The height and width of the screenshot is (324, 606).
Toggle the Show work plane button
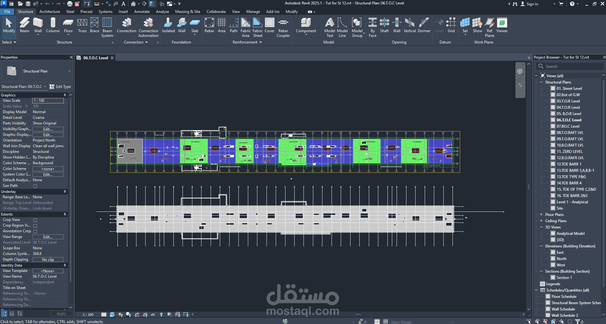pyautogui.click(x=477, y=25)
